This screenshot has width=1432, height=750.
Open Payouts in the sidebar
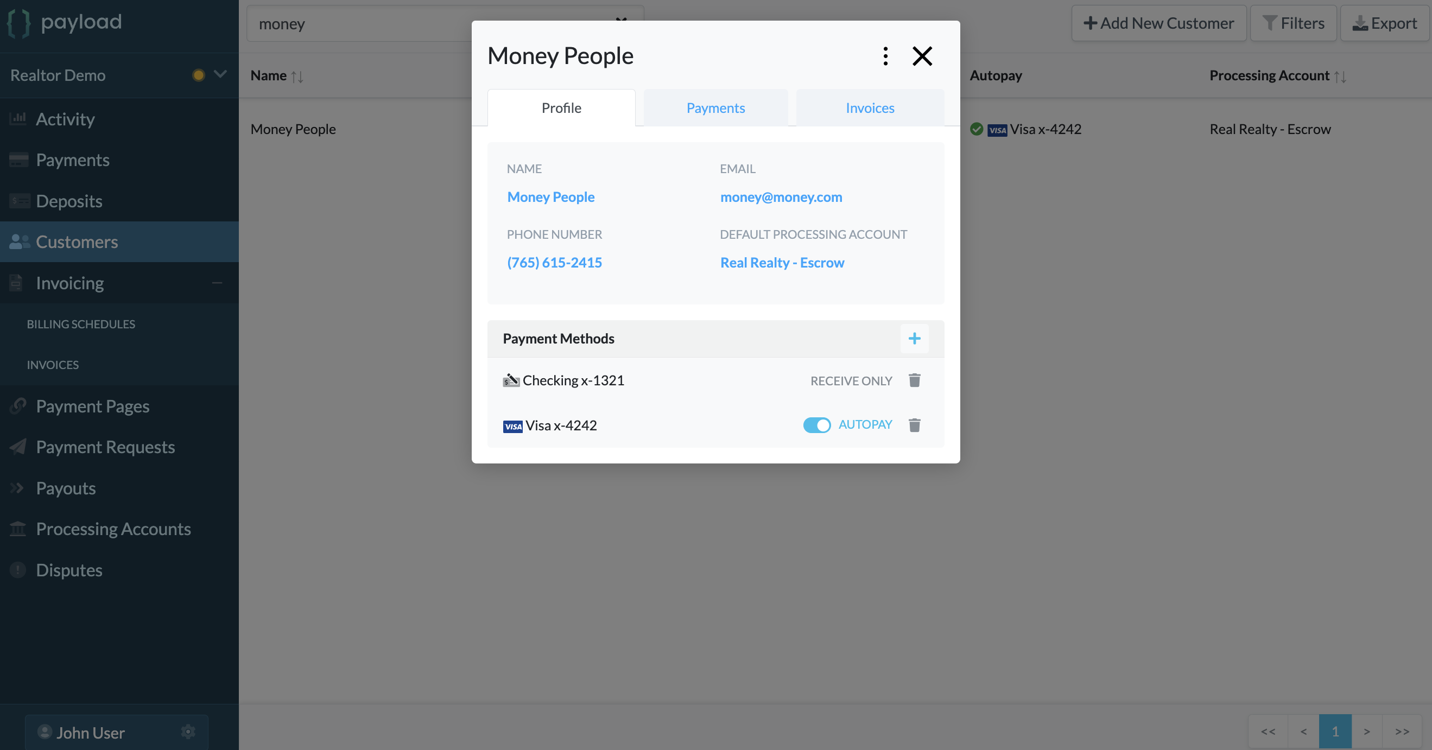point(66,488)
